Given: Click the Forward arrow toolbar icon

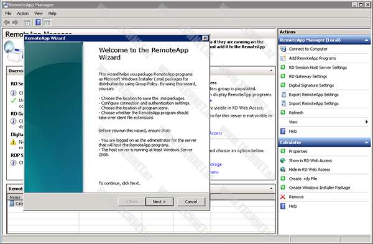Looking at the screenshot, I should tap(15, 22).
